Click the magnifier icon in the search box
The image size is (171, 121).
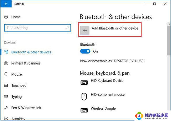[x=67, y=28]
